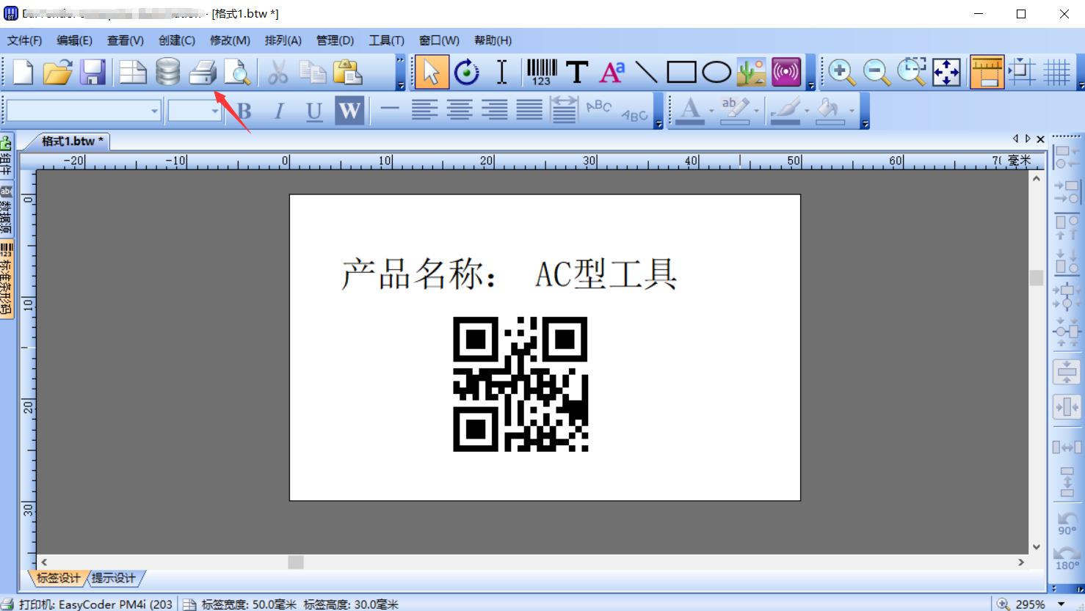Select the line drawing tool

pos(645,71)
